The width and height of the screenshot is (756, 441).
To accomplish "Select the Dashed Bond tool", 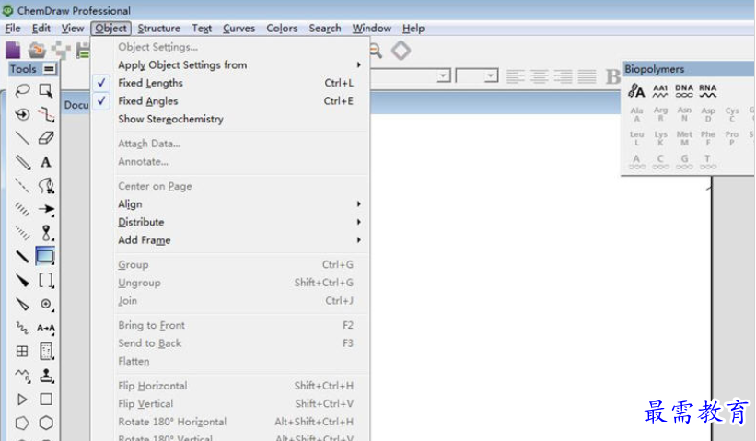I will pyautogui.click(x=22, y=186).
